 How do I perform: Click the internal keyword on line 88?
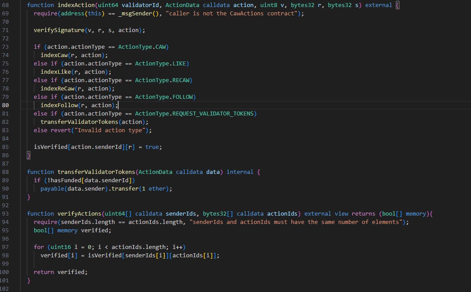click(x=240, y=172)
